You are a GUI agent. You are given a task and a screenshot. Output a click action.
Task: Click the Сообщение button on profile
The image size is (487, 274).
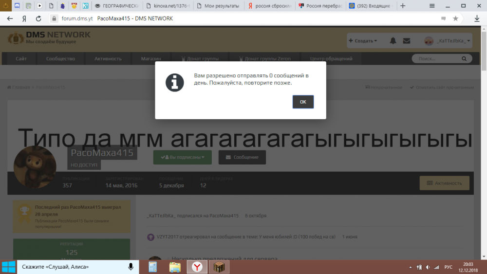[x=242, y=157]
